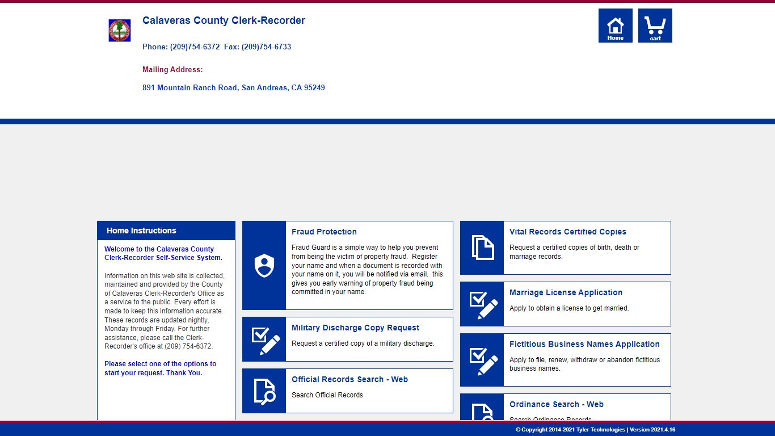Click the Mailing Address label
The width and height of the screenshot is (775, 436).
(x=172, y=69)
